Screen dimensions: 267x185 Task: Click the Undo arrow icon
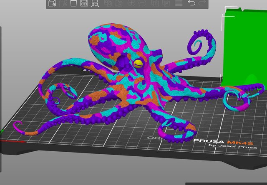(191, 3)
